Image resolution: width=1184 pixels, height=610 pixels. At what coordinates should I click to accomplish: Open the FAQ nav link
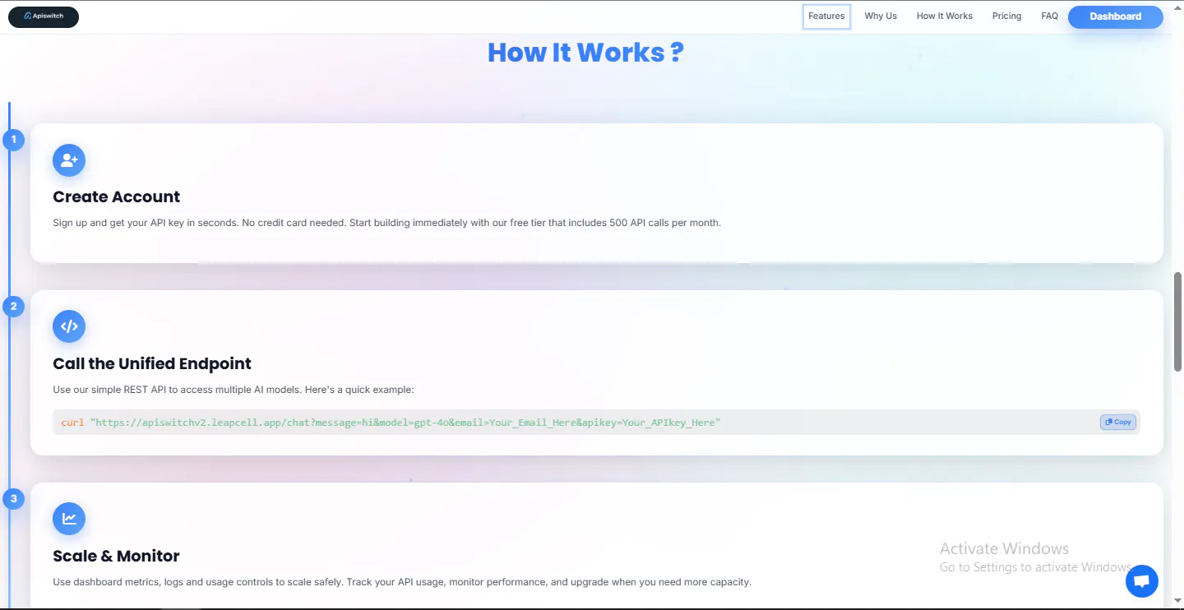(x=1050, y=16)
